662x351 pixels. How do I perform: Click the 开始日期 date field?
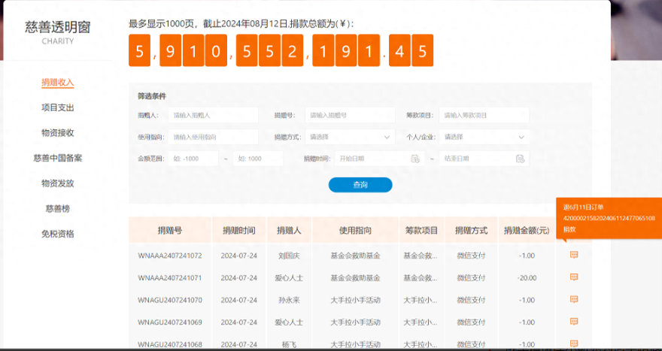point(380,159)
